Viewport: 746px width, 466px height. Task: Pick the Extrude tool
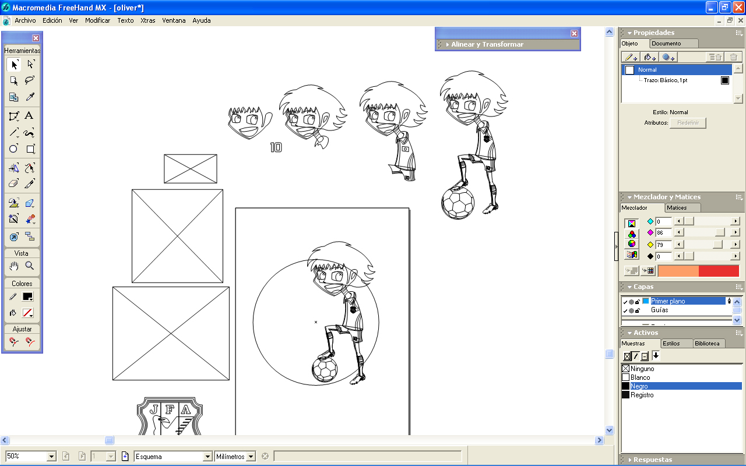point(30,203)
